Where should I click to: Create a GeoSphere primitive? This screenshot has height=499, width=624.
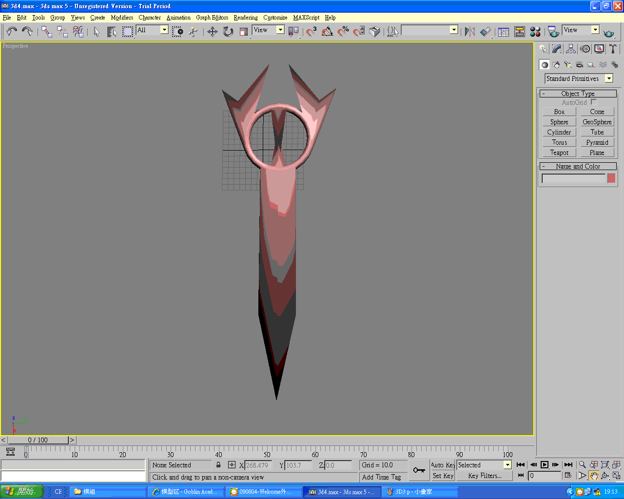click(x=597, y=122)
